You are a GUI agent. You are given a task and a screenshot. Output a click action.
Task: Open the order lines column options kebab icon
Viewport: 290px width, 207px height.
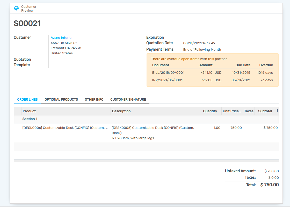coord(277,111)
